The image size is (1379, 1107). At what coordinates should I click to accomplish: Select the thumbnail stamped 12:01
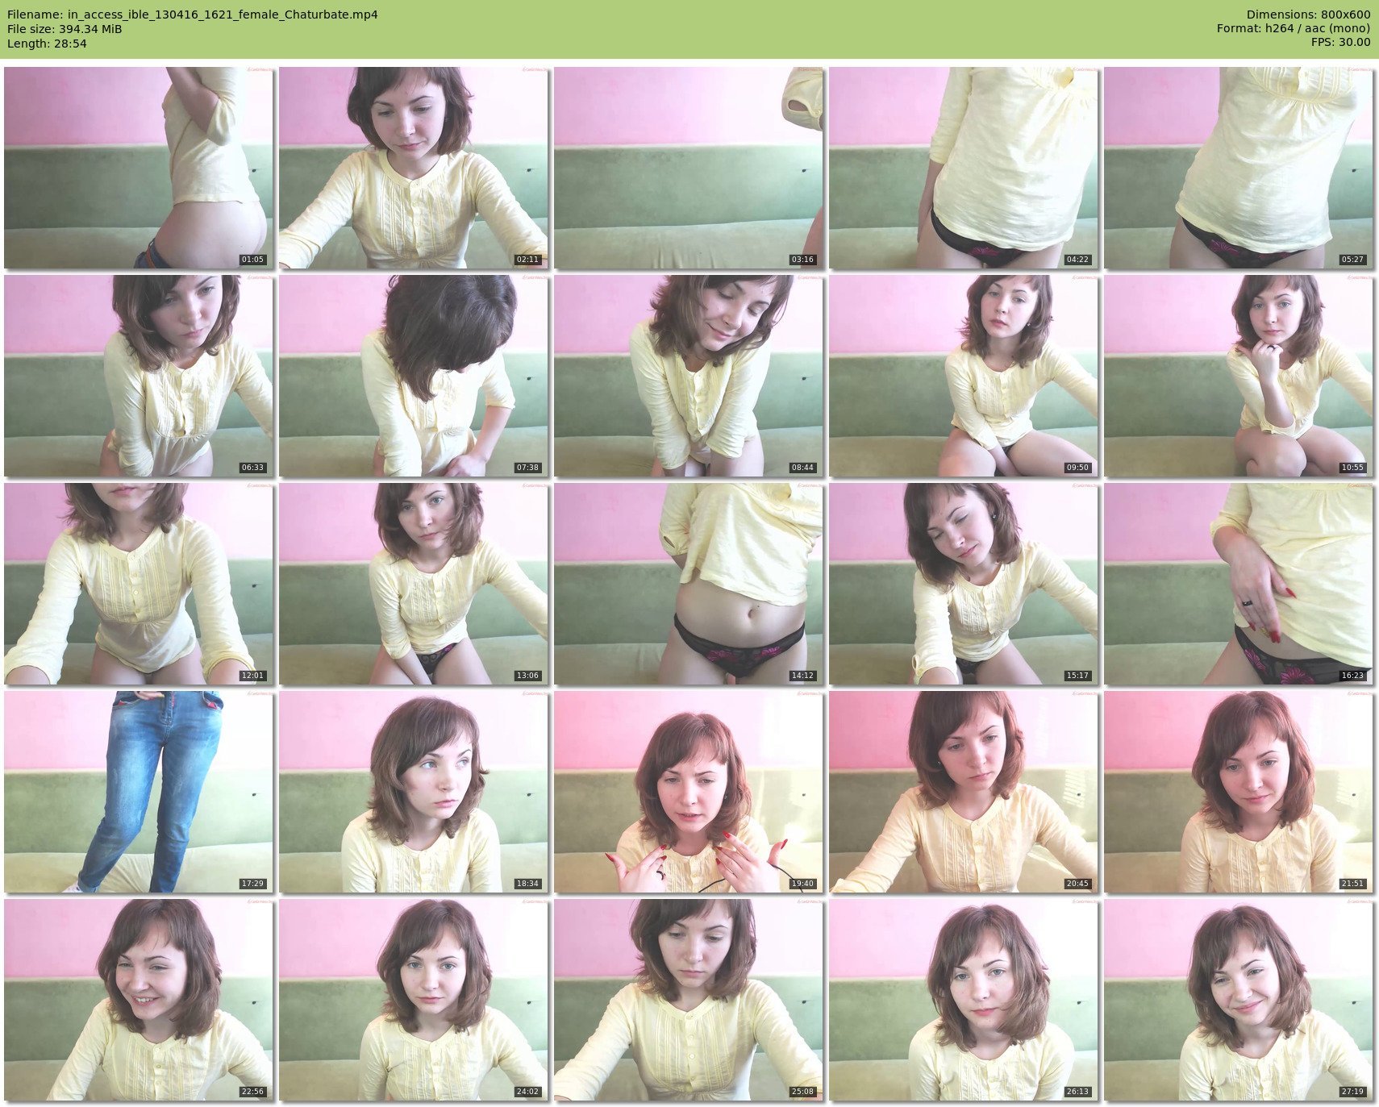tap(139, 584)
